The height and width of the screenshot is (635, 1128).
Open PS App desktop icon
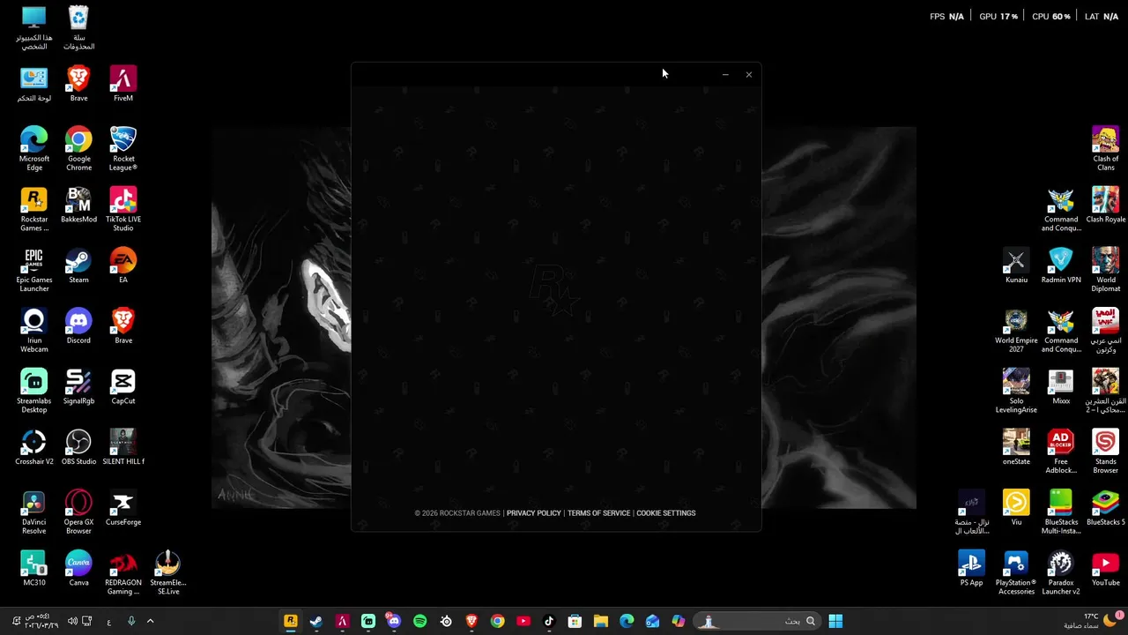(971, 569)
